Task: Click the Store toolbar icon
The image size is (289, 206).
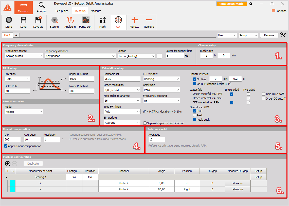Action: [9, 22]
